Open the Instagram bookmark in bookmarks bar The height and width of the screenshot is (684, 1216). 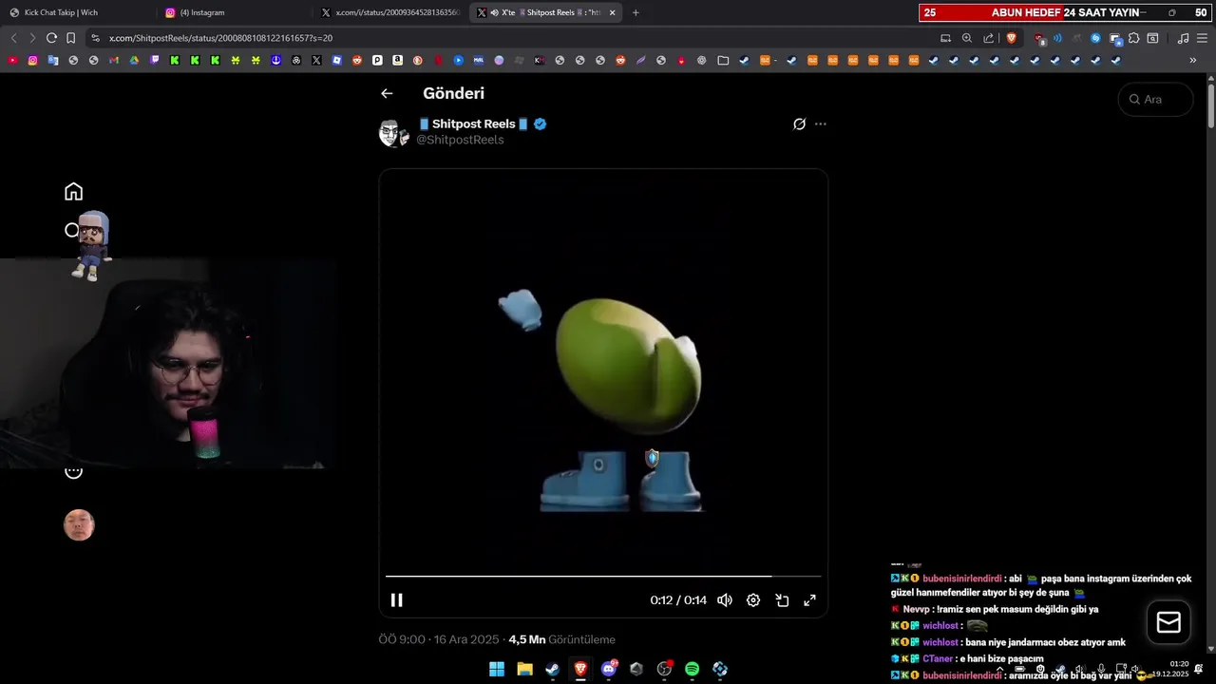[32, 60]
